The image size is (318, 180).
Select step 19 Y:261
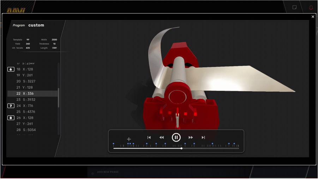32,75
